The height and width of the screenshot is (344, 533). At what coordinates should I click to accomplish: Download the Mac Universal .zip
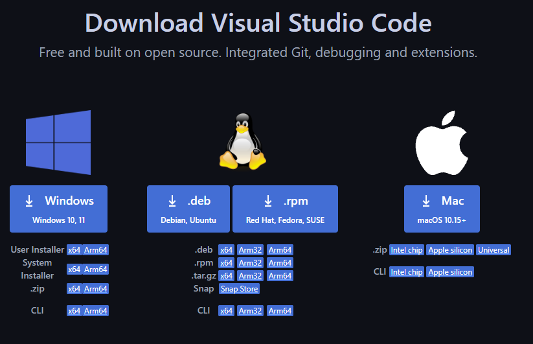[x=493, y=250]
